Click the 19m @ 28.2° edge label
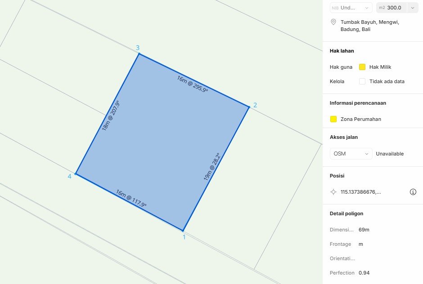Screen dimensions: 423x284 click(x=211, y=167)
